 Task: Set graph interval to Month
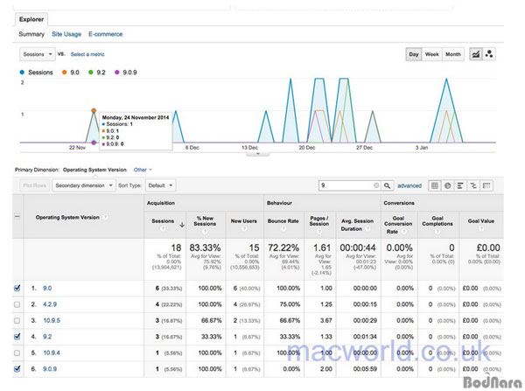tap(453, 54)
